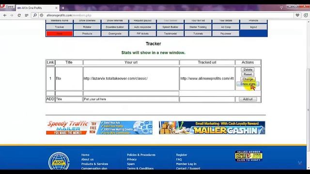The height and width of the screenshot is (174, 310).
Task: Click the logout menu button
Action: pyautogui.click(x=253, y=27)
